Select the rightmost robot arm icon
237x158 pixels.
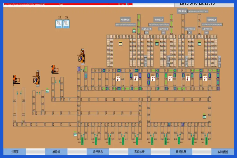point(205,78)
